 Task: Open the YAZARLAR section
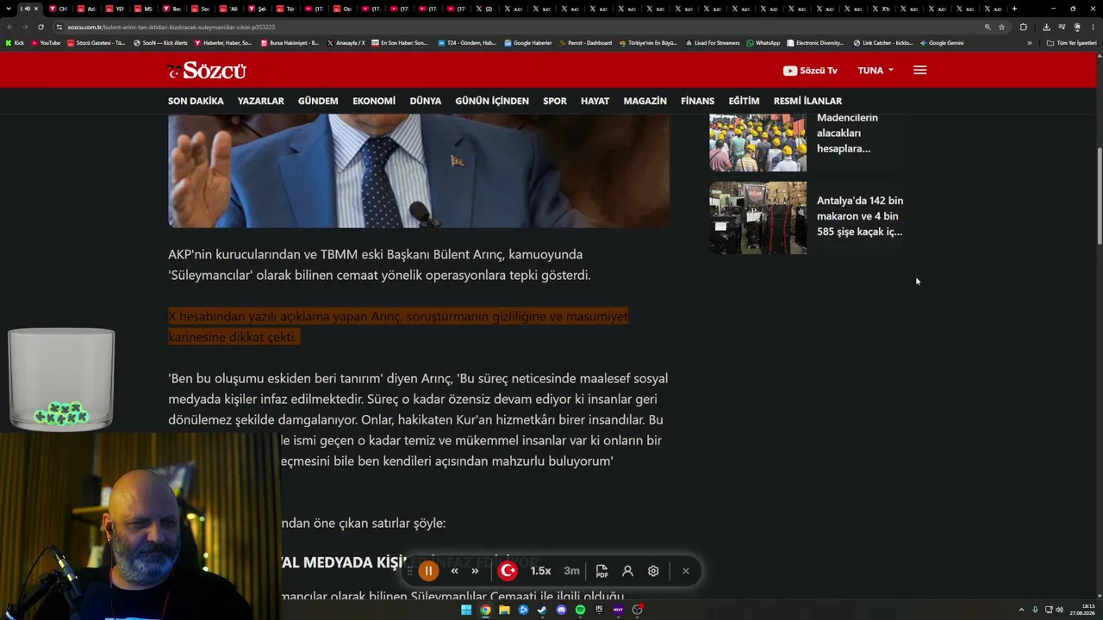(x=260, y=101)
